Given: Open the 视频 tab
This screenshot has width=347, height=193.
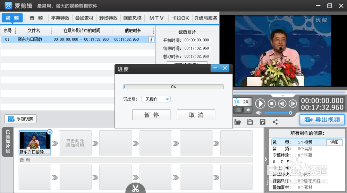Looking at the screenshot, I should point(12,18).
